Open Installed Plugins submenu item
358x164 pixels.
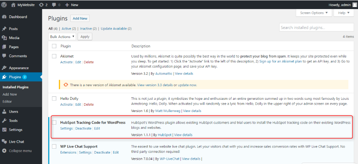click(x=15, y=87)
